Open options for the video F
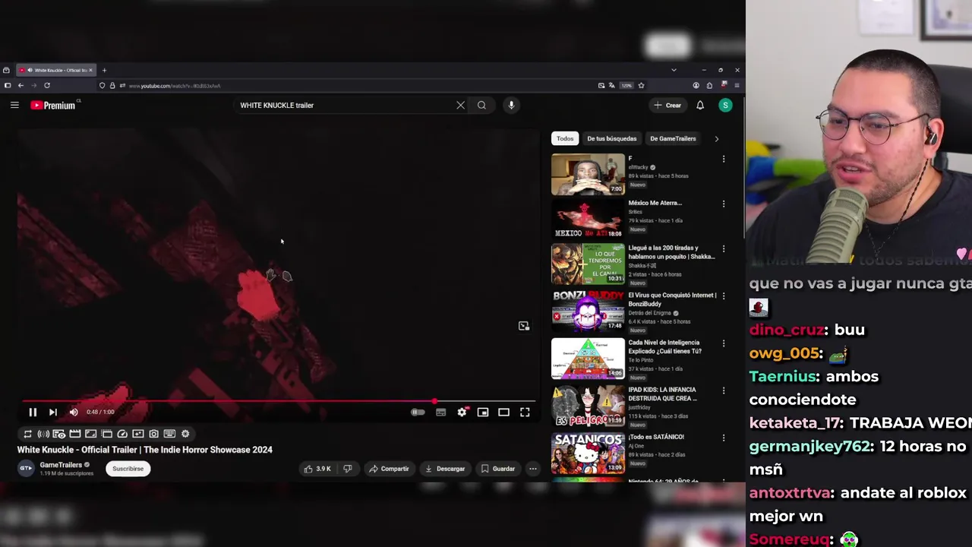Viewport: 972px width, 547px height. 724,159
